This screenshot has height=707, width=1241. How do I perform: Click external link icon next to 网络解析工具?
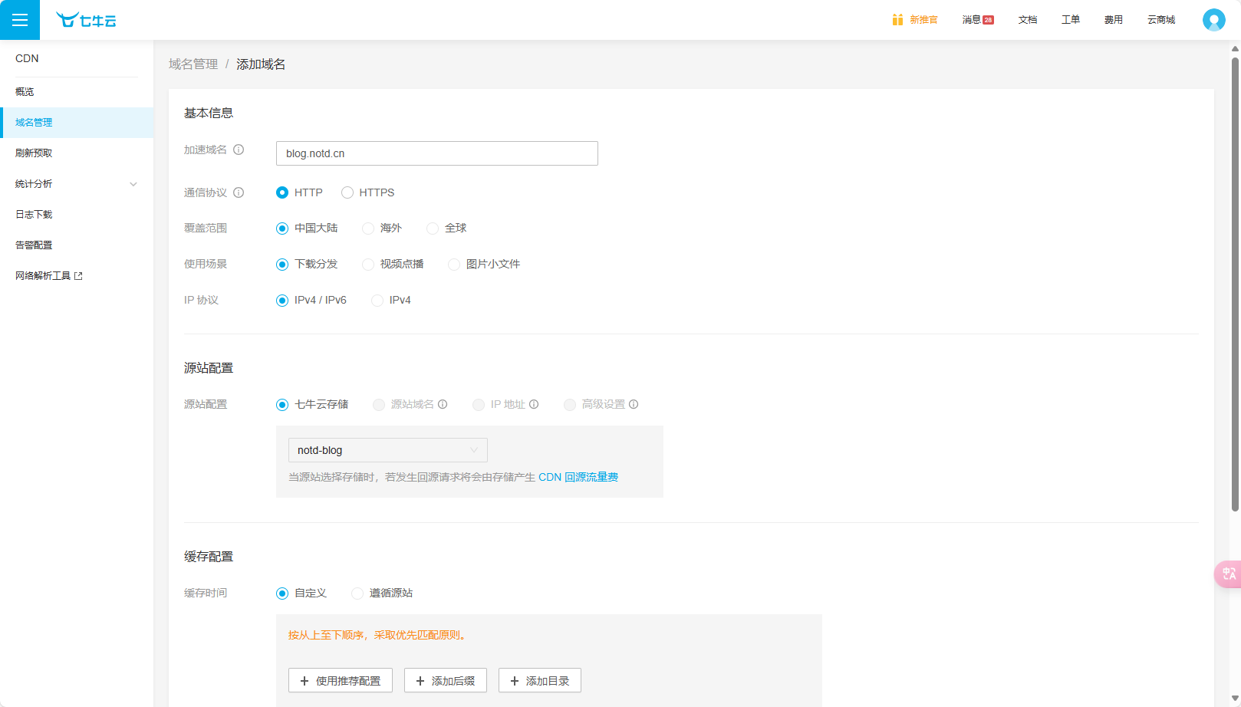point(78,276)
